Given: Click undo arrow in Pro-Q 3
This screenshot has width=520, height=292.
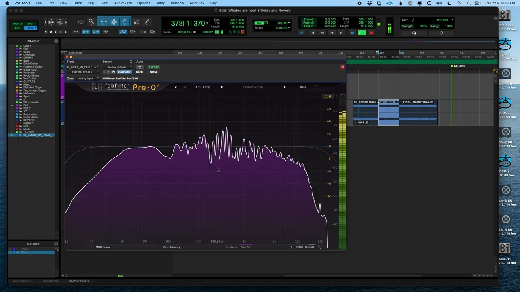Looking at the screenshot, I should click(176, 87).
